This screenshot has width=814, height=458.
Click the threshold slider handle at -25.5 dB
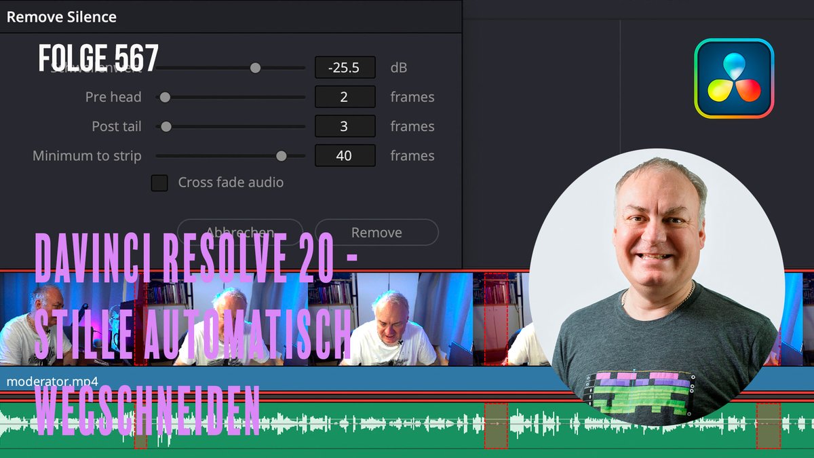[255, 68]
